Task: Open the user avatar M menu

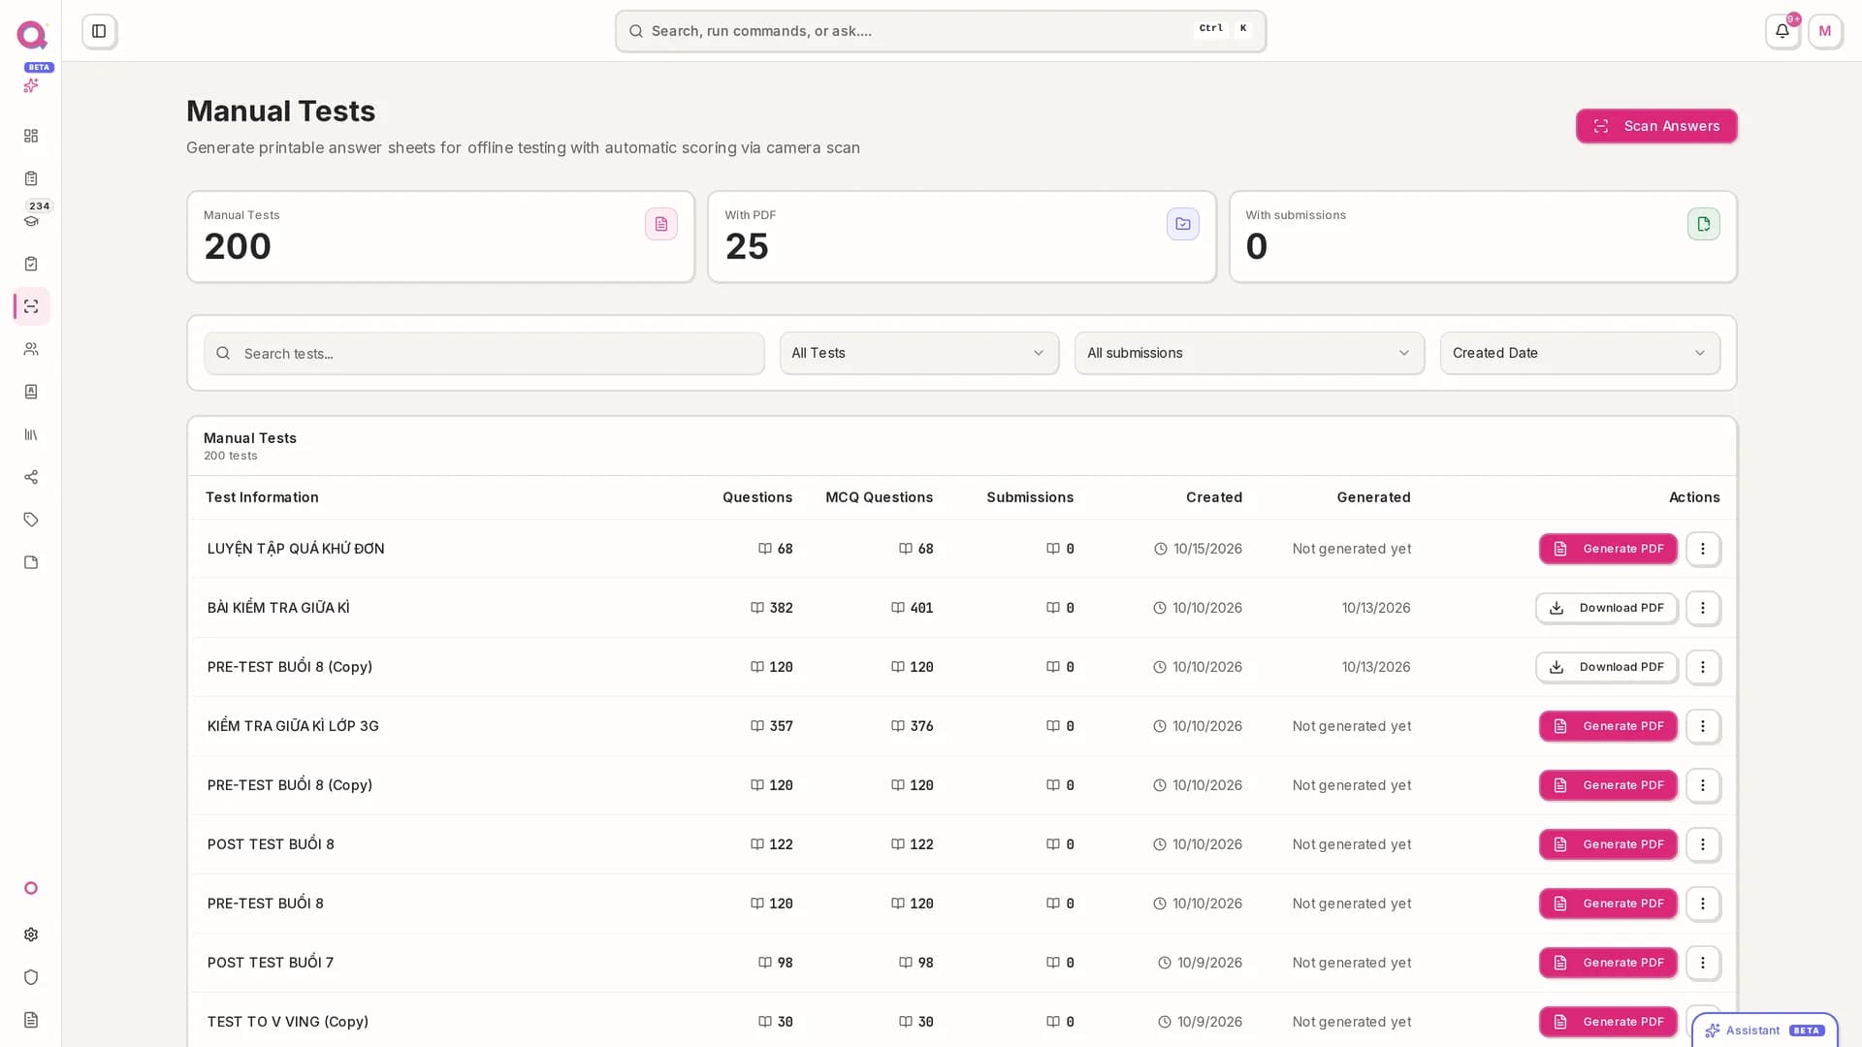Action: (1825, 31)
